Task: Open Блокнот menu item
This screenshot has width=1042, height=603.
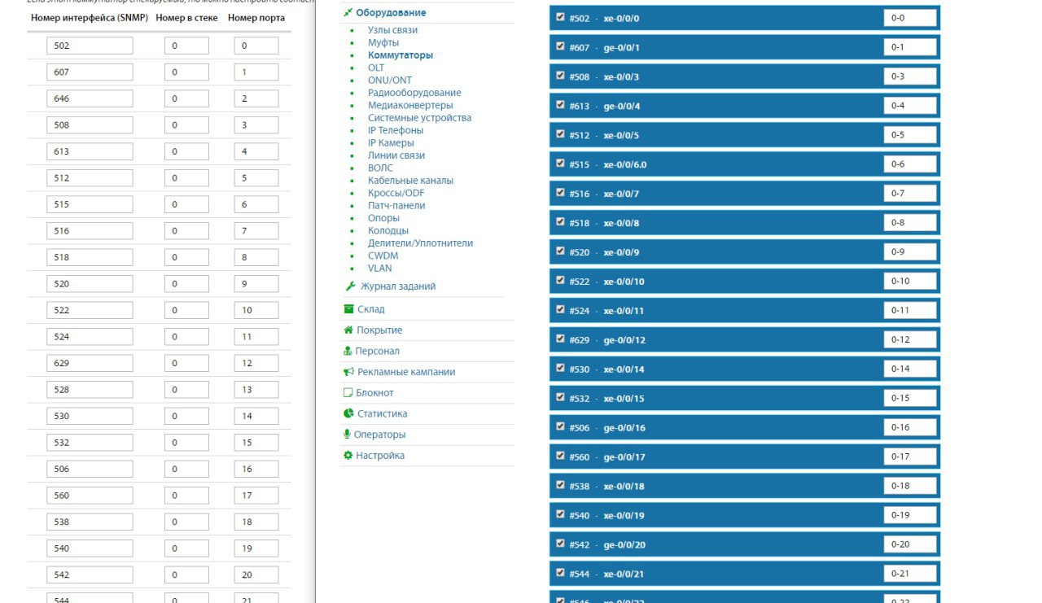Action: click(374, 393)
